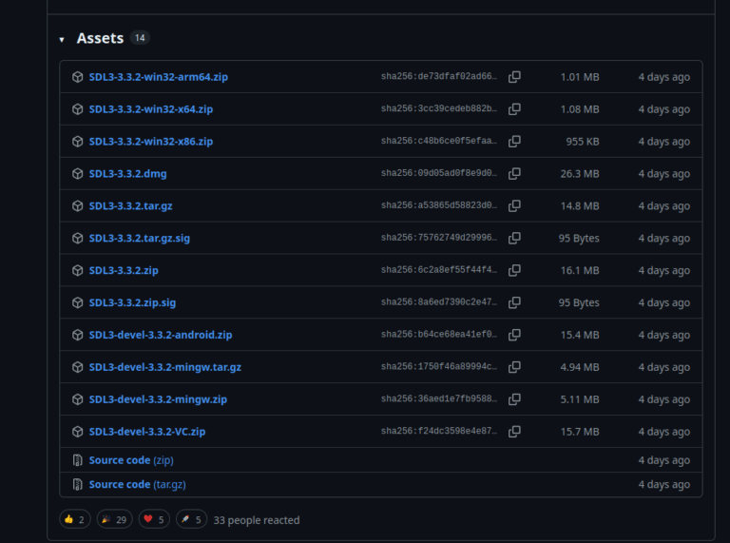Collapse the Assets section triangle

click(62, 39)
